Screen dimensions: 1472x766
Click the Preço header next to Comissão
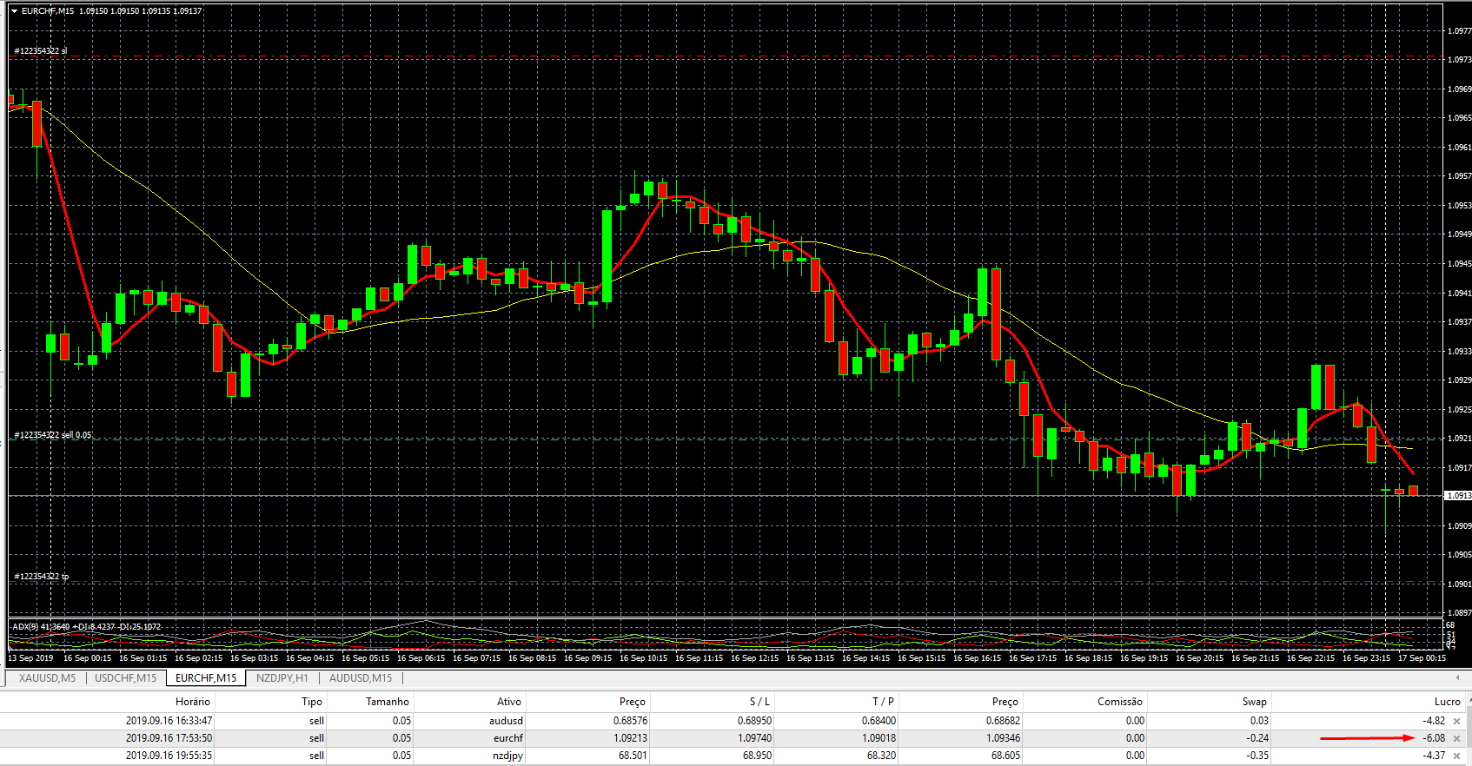1005,702
